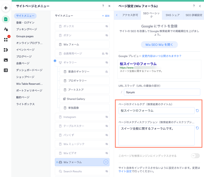Screen dimensions: 204x177
Task: Toggle visibility of Search Results page
Action: [x=107, y=171]
